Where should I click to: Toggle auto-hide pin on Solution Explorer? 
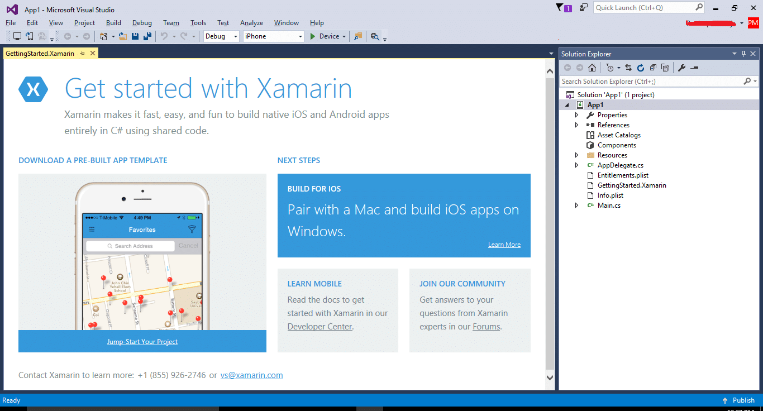743,54
